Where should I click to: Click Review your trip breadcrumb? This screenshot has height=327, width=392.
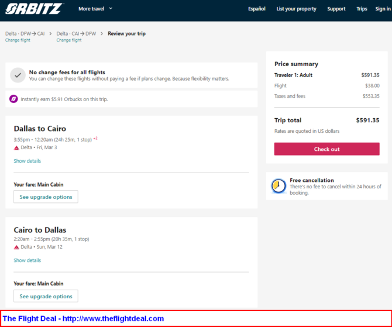point(126,33)
